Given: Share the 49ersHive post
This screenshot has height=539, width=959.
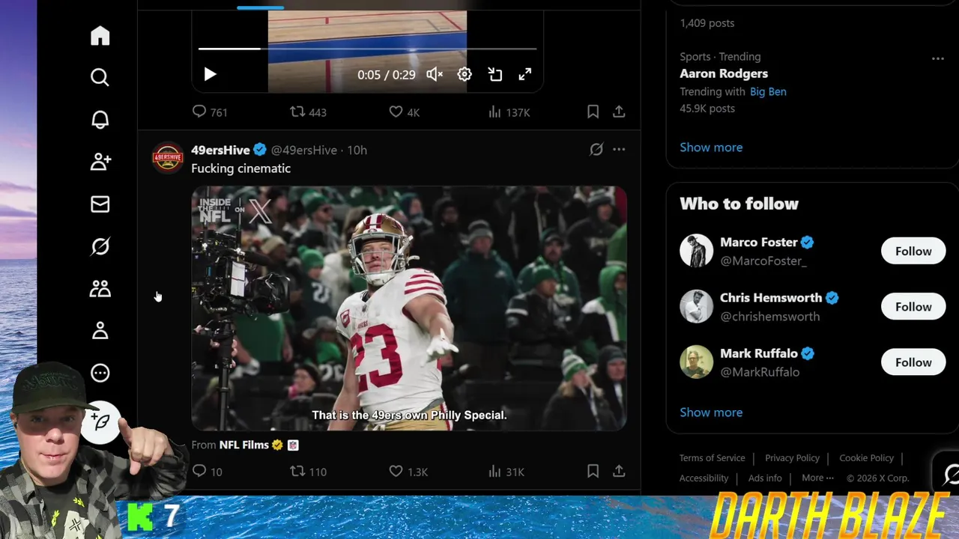Looking at the screenshot, I should [x=619, y=471].
